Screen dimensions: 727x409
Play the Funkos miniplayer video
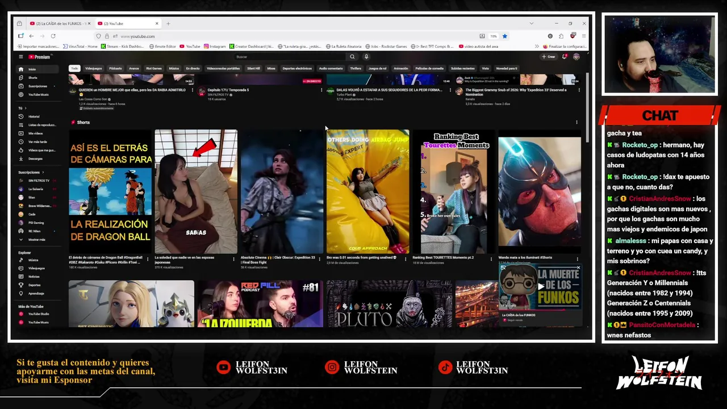pyautogui.click(x=540, y=287)
